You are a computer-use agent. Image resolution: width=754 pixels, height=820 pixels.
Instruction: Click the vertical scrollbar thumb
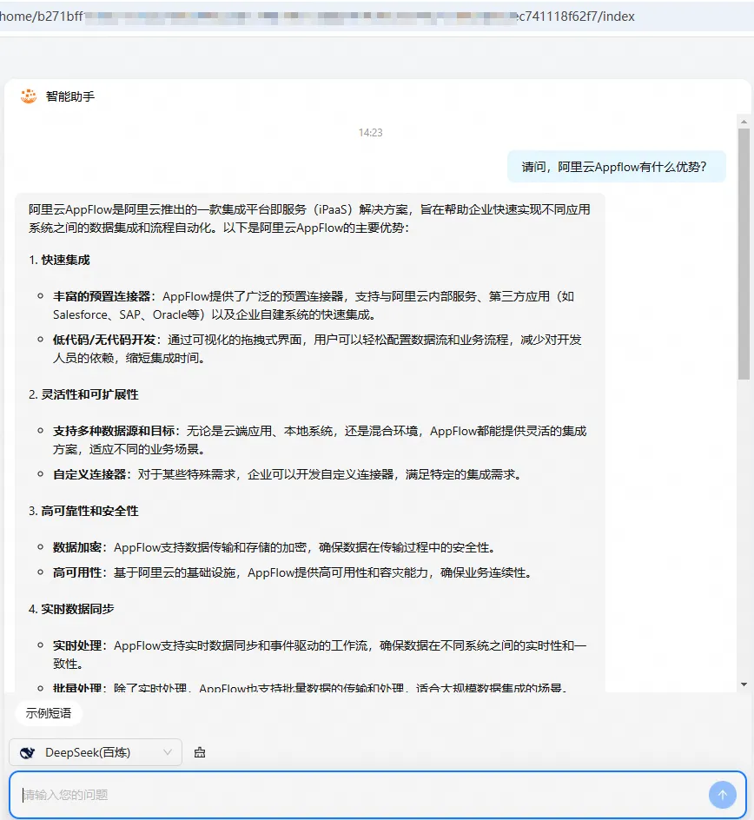pos(744,254)
